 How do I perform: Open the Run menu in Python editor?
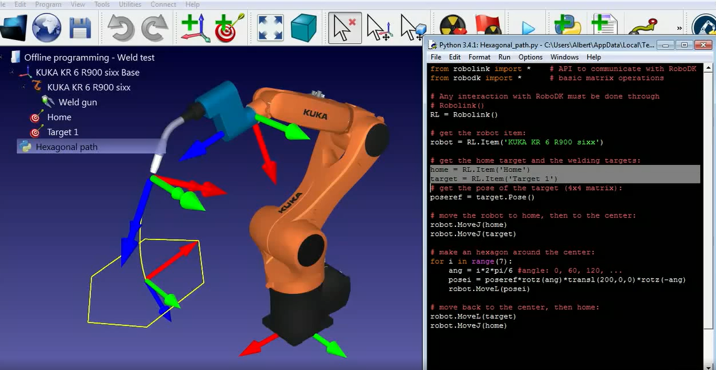click(x=504, y=57)
